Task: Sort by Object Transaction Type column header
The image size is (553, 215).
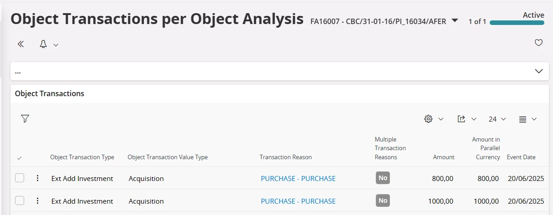Action: tap(82, 157)
